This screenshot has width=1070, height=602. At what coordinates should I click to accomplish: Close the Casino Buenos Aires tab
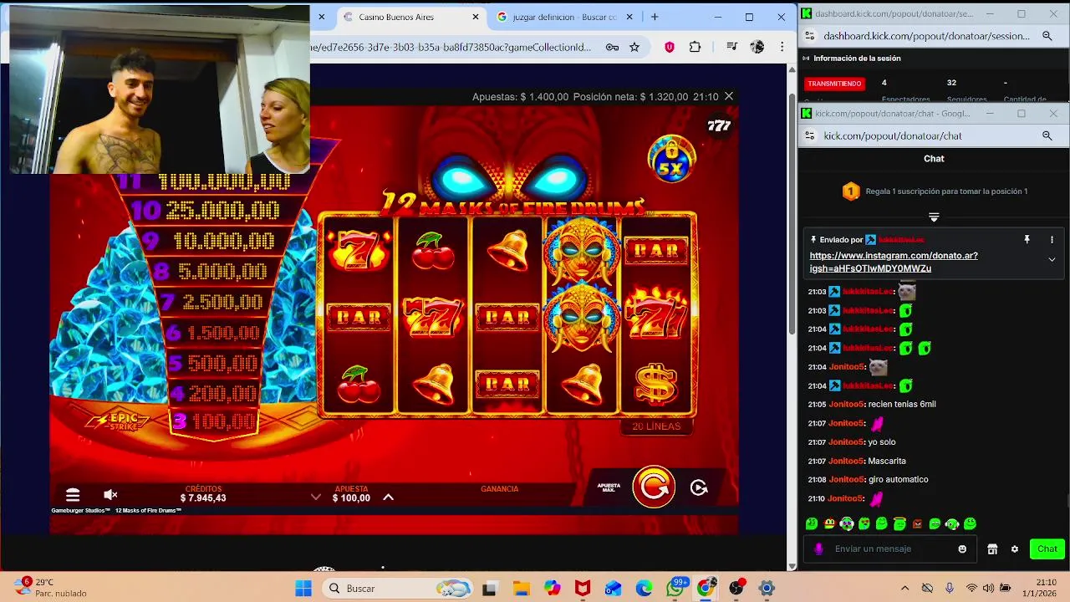coord(476,17)
